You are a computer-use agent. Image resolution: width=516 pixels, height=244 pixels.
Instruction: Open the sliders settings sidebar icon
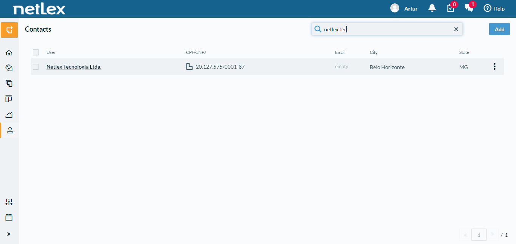pos(9,202)
